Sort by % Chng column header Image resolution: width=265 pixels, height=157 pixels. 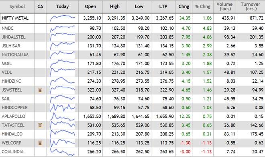203,6
